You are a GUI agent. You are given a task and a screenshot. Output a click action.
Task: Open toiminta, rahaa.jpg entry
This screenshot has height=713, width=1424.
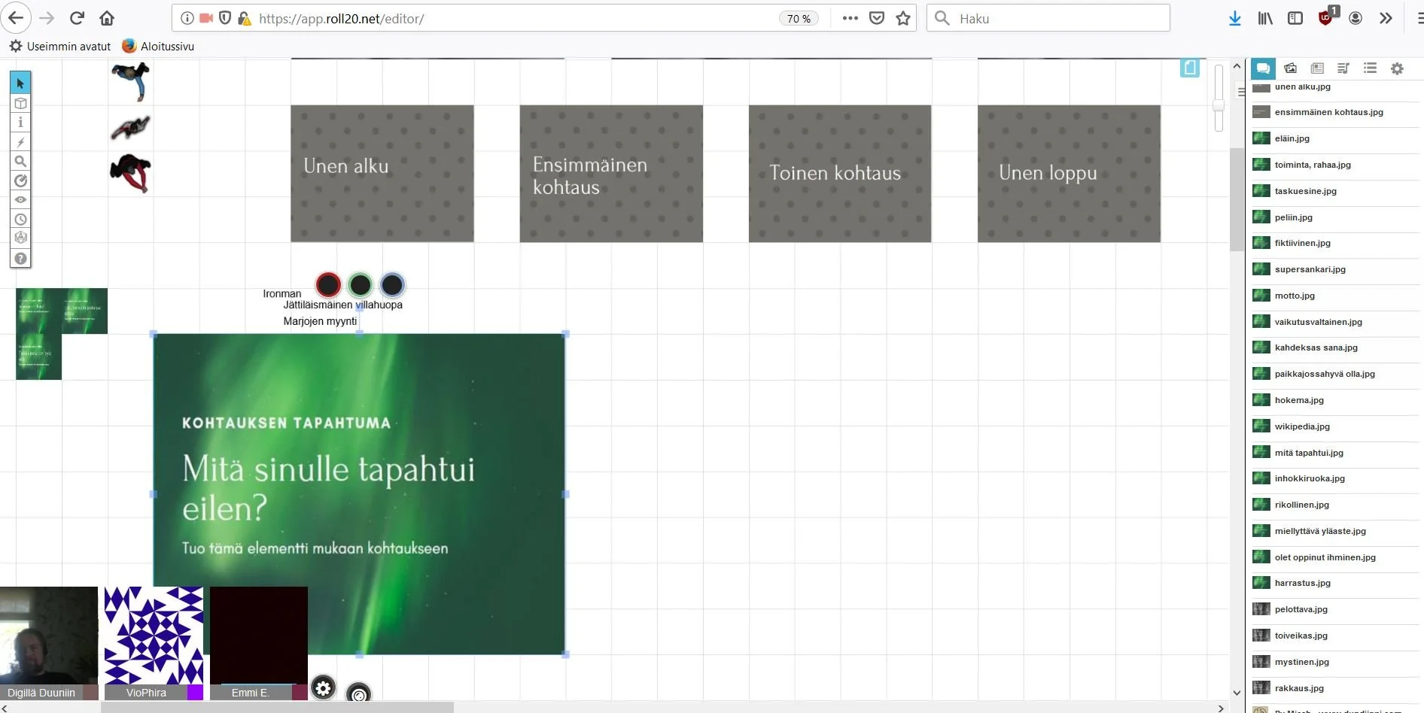tap(1334, 165)
